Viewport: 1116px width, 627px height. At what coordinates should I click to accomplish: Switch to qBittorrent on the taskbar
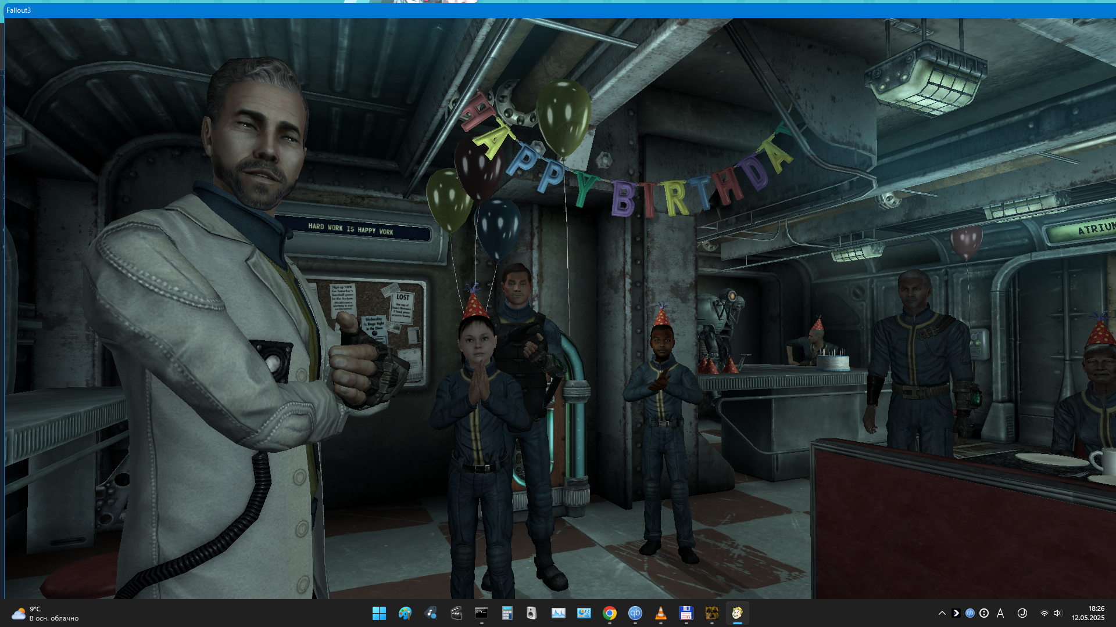(635, 613)
